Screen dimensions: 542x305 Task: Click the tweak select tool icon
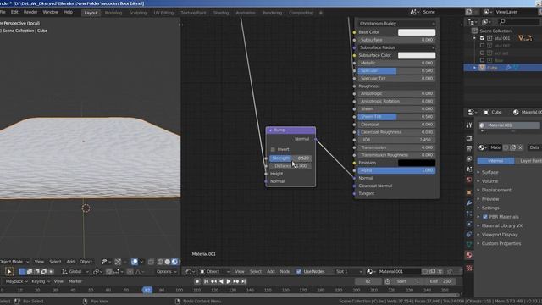tap(9, 271)
